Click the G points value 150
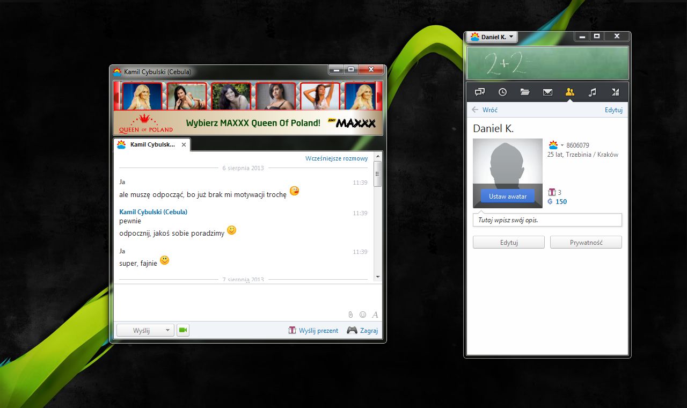687x408 pixels. coord(561,202)
